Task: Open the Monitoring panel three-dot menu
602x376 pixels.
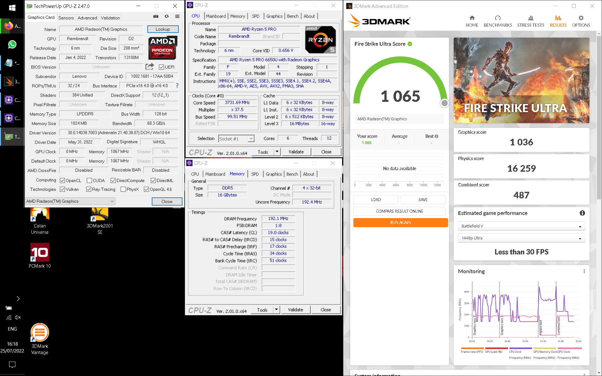Action: [584, 271]
